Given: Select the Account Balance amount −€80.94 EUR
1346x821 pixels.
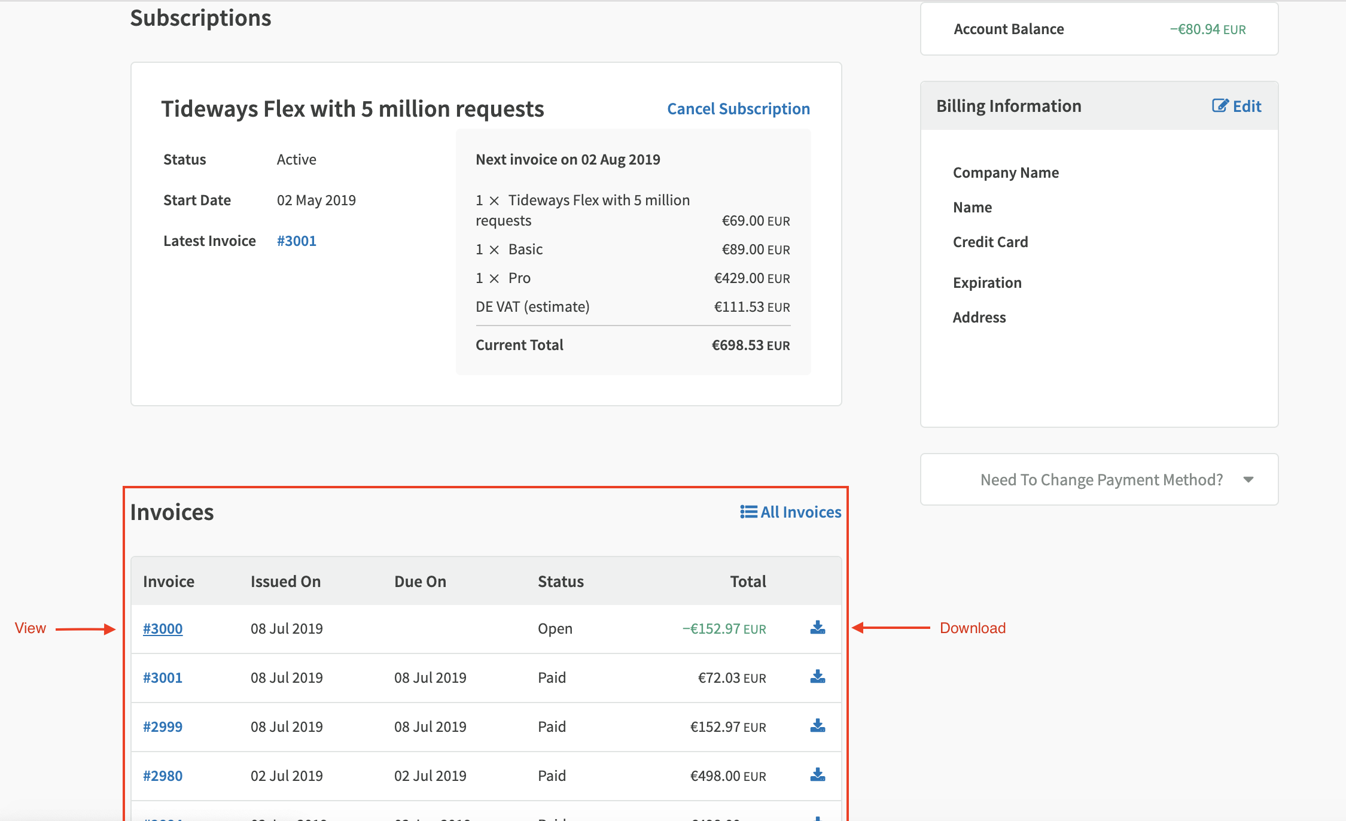Looking at the screenshot, I should (1208, 29).
